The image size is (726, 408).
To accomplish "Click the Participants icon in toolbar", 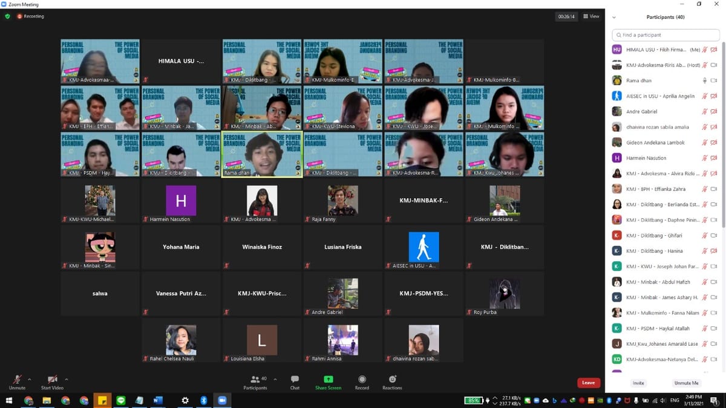I will point(255,381).
